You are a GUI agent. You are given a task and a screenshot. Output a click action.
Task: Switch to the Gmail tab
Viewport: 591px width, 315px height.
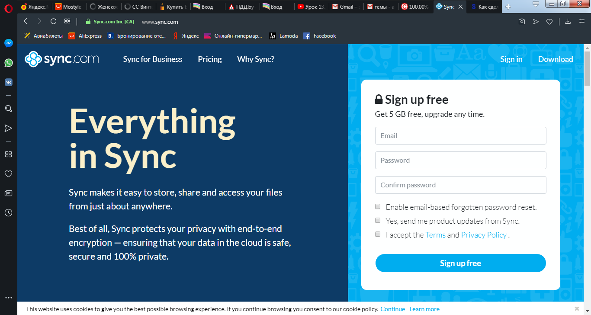[x=346, y=6]
